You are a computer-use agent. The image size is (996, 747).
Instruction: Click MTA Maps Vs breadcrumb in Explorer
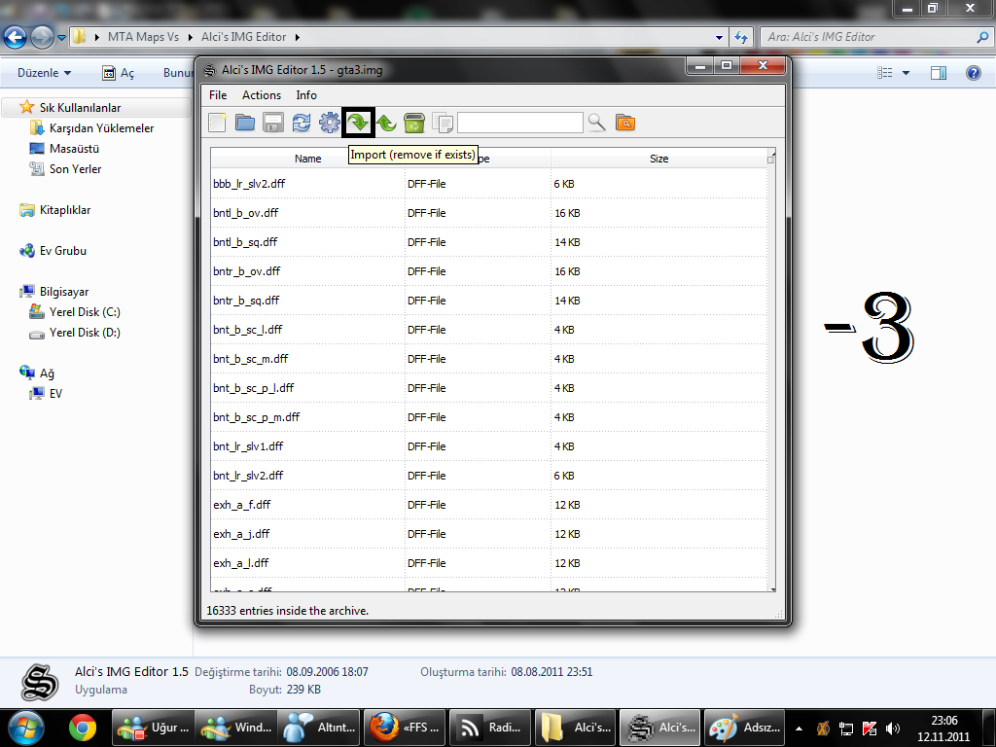(143, 37)
